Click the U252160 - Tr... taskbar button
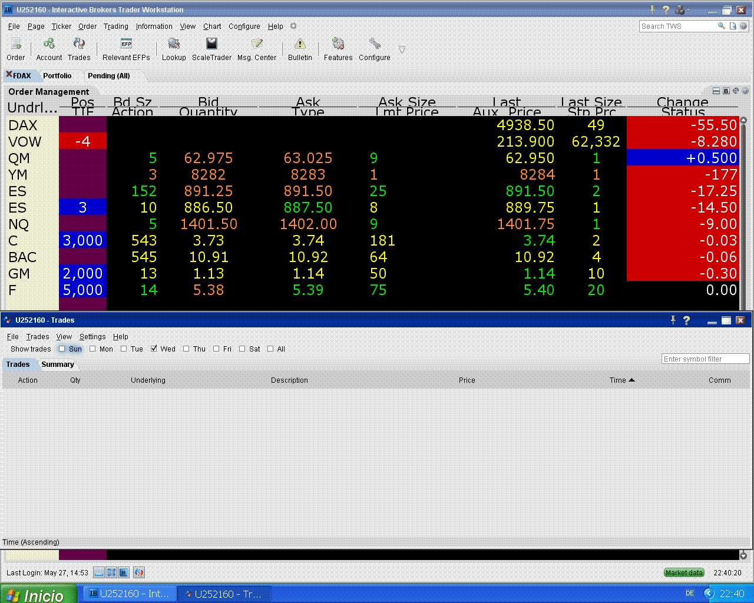This screenshot has width=754, height=603. point(224,594)
